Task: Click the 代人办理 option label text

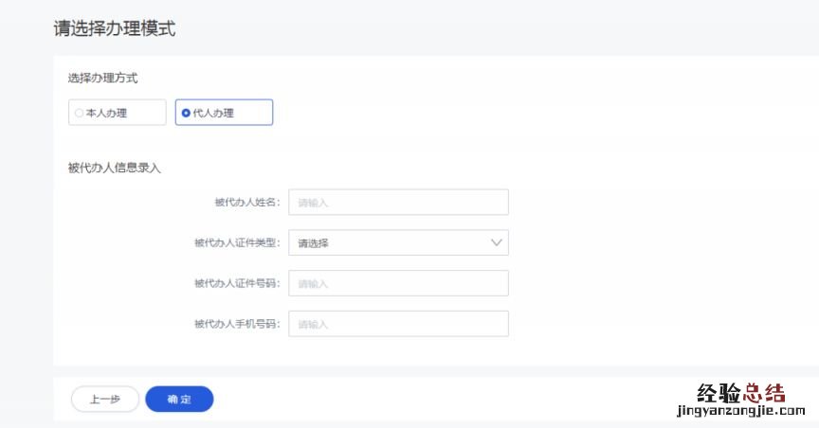Action: click(213, 113)
